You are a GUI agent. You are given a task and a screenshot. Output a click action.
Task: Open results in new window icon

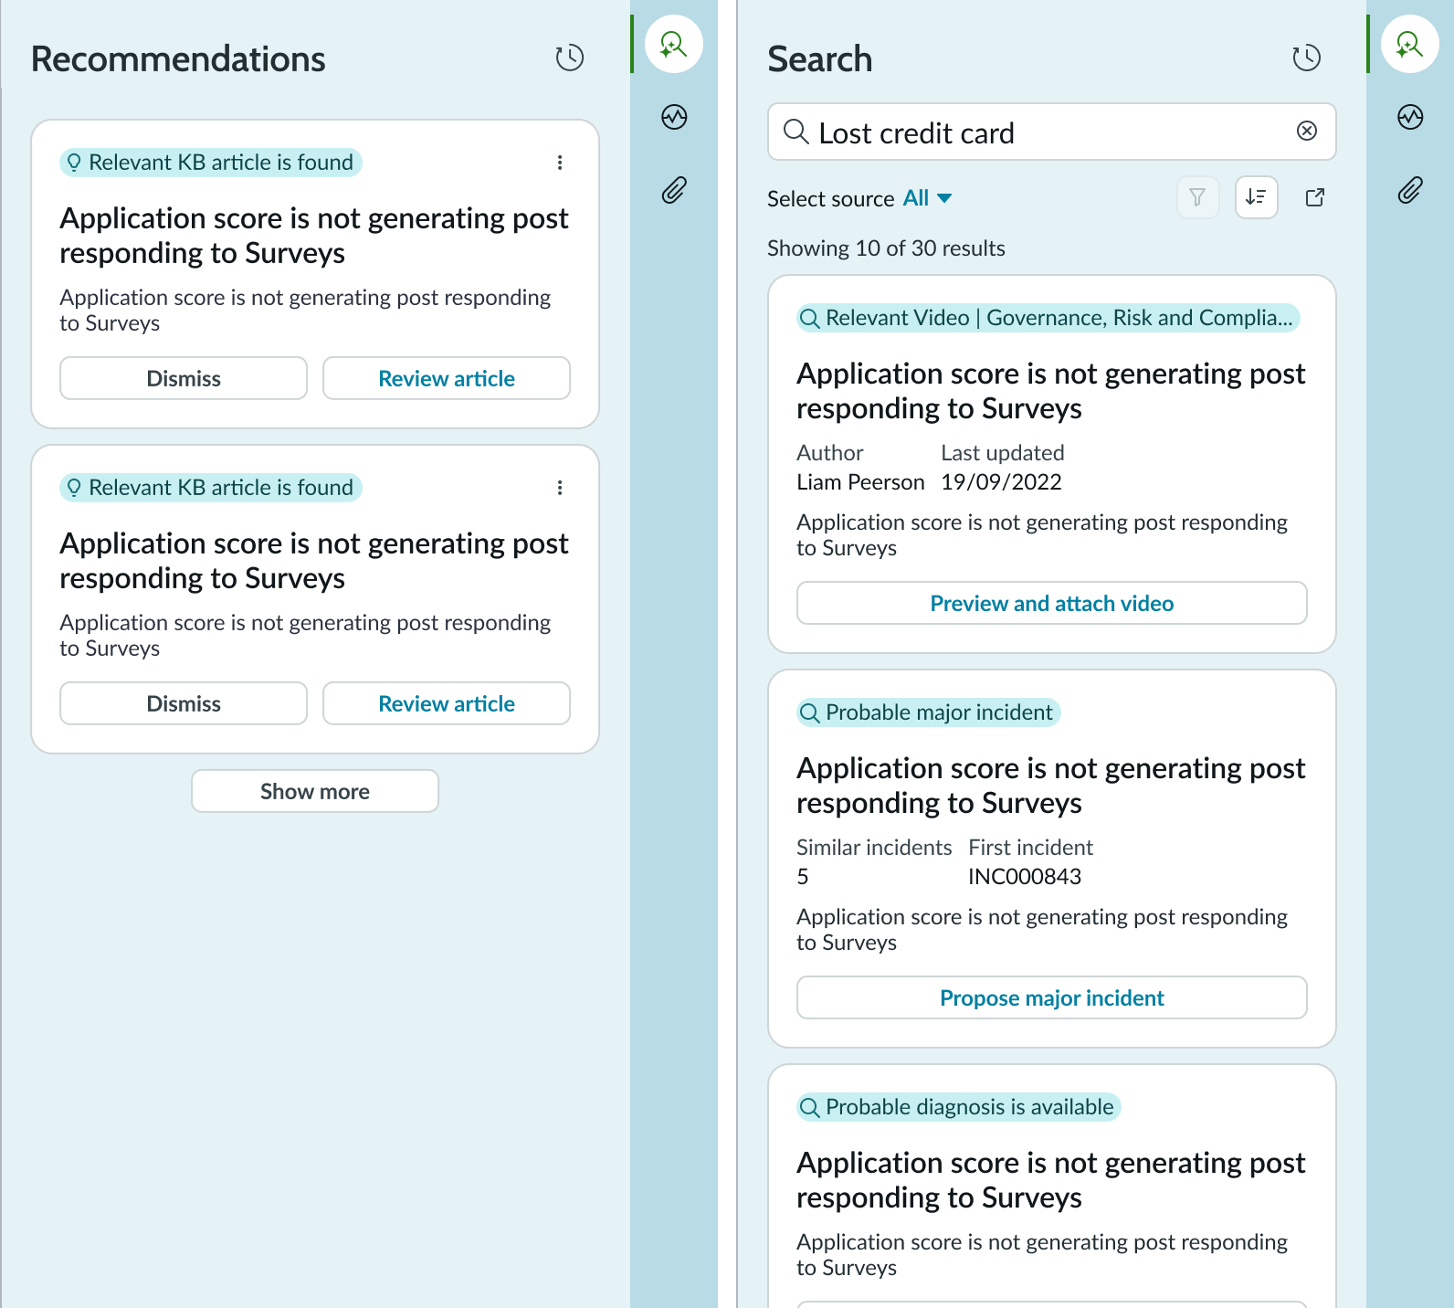pyautogui.click(x=1315, y=197)
